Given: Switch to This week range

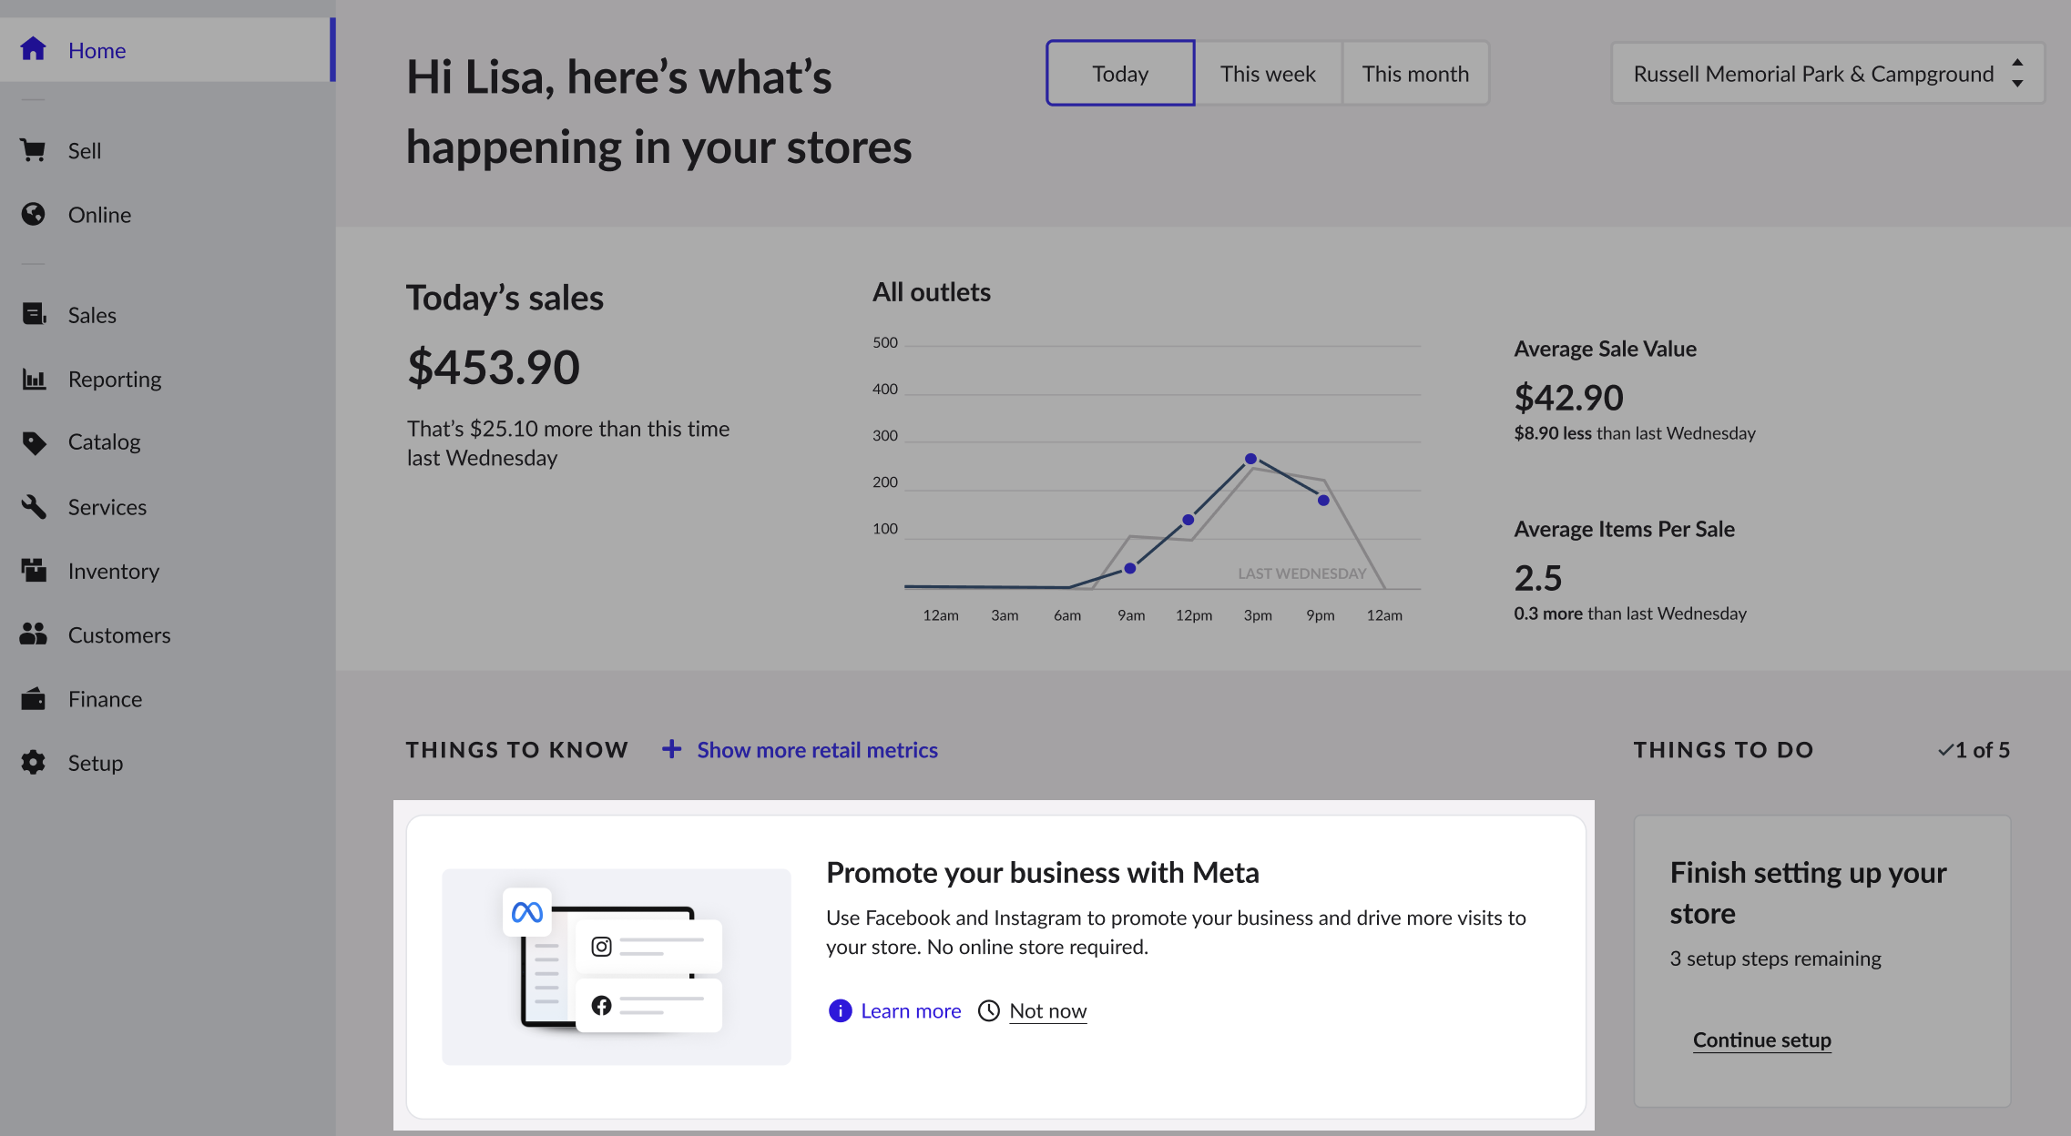Looking at the screenshot, I should tap(1268, 73).
